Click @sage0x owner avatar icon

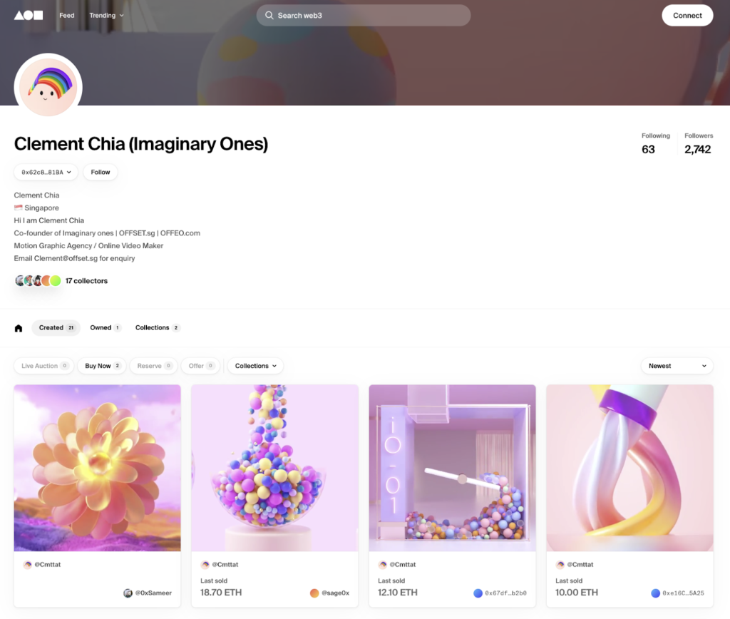click(314, 593)
